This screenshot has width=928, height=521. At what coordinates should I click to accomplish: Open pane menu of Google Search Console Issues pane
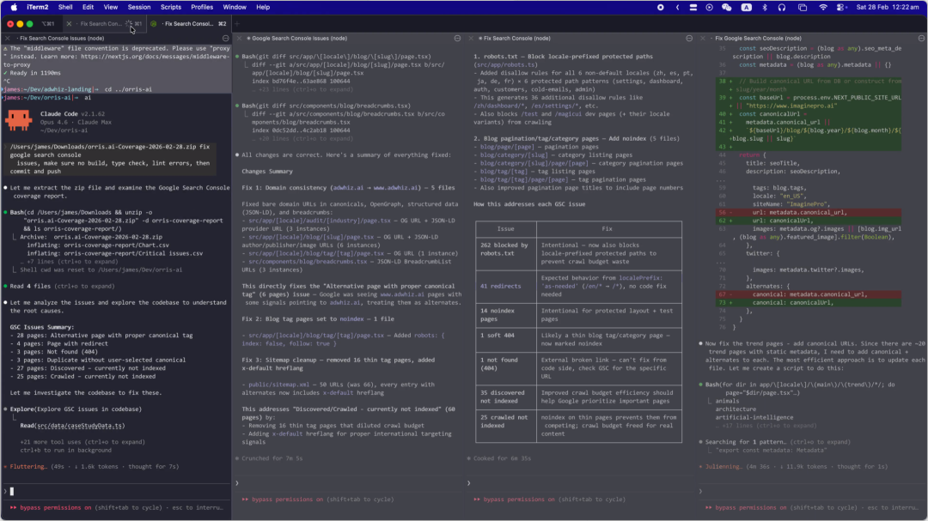click(x=457, y=39)
